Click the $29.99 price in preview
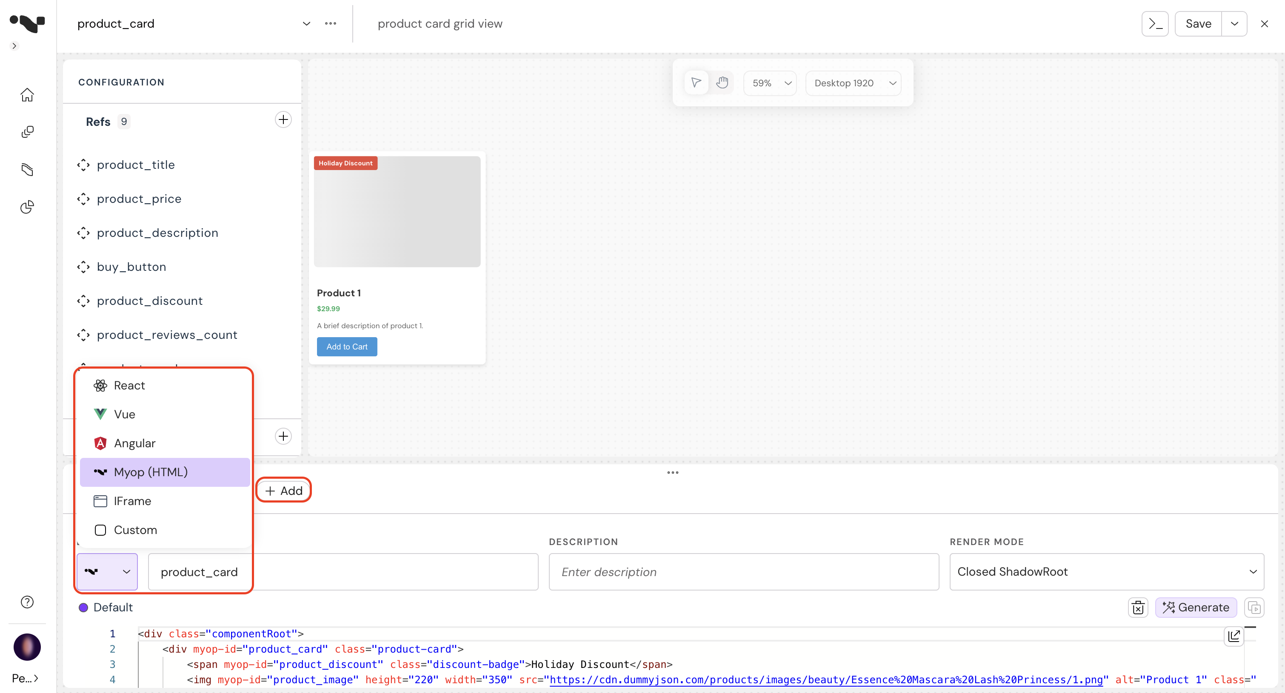Viewport: 1285px width, 693px height. pos(328,309)
